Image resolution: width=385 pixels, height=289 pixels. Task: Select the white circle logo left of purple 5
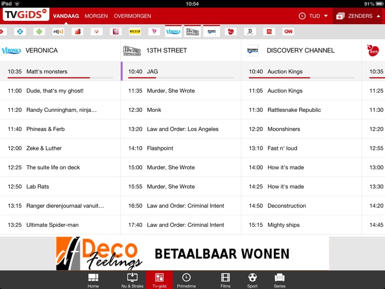click(97, 31)
